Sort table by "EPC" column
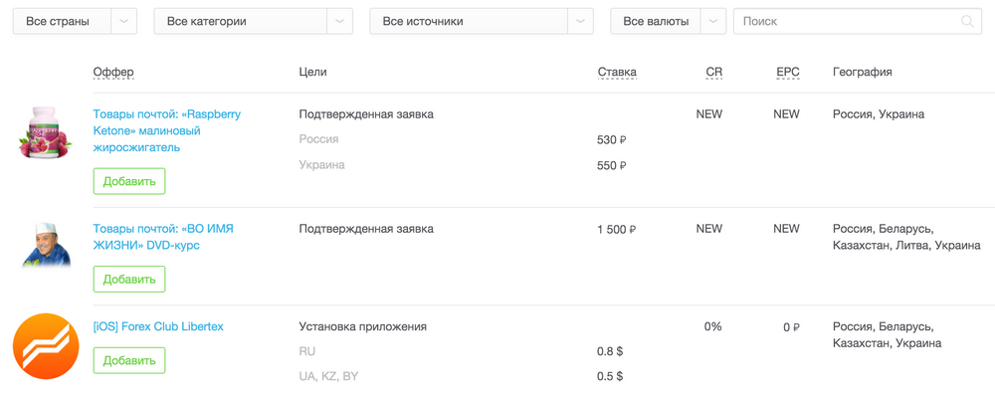The height and width of the screenshot is (398, 995). pyautogui.click(x=787, y=73)
